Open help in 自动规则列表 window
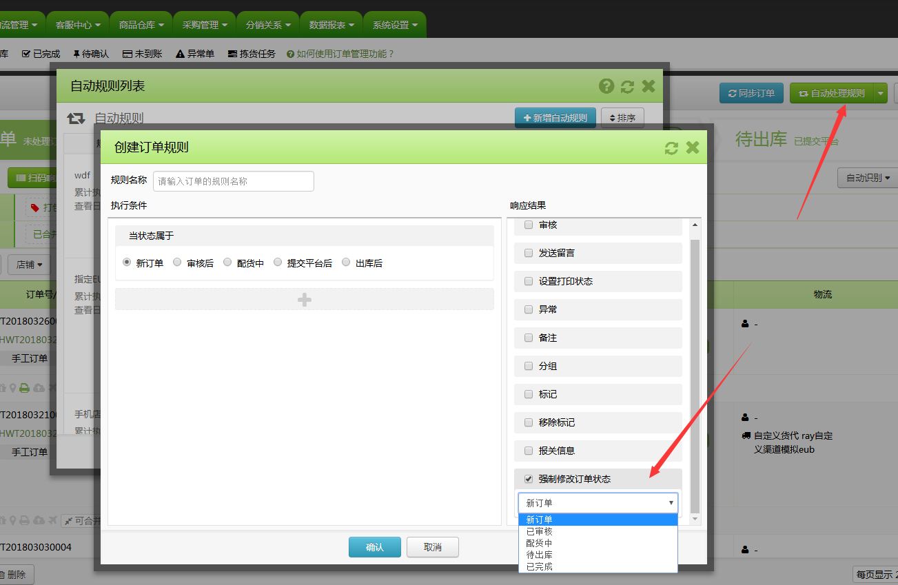The width and height of the screenshot is (898, 585). (x=606, y=86)
